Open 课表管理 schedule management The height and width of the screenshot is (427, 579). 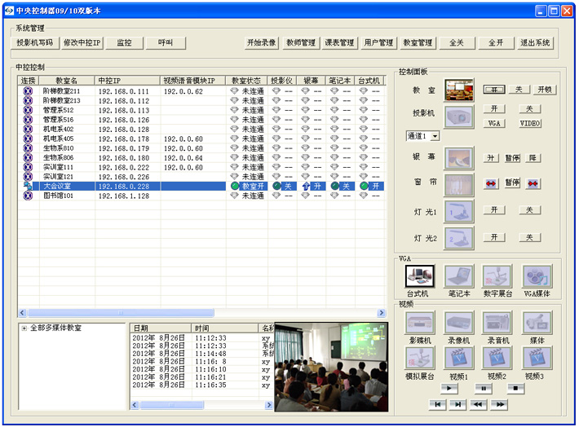point(339,42)
